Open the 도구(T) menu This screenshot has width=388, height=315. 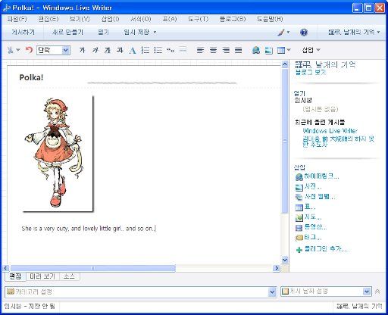(198, 19)
